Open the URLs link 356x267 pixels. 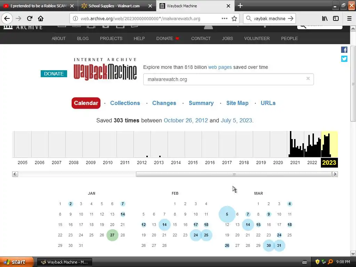(x=268, y=103)
